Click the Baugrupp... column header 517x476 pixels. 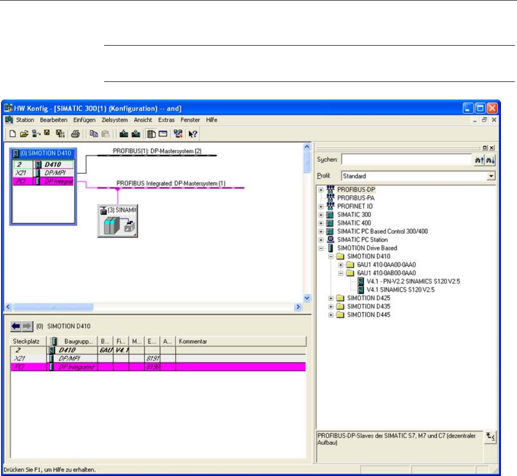click(72, 341)
